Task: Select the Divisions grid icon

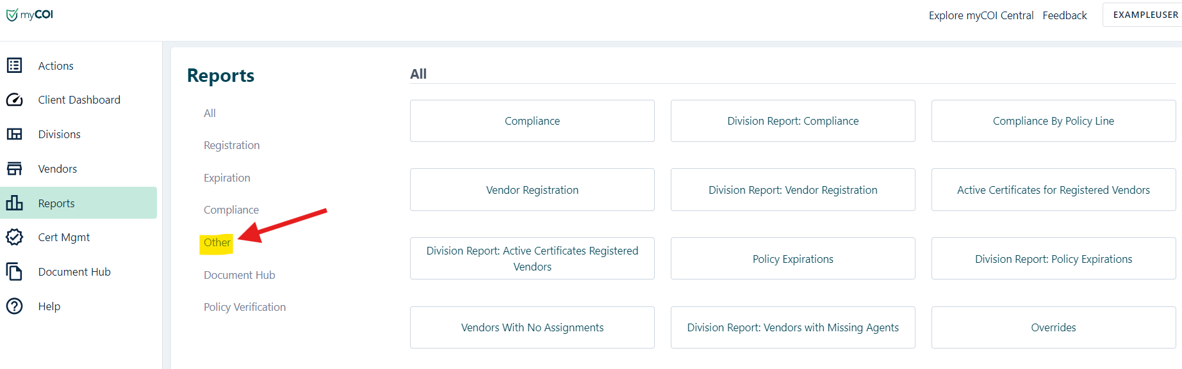Action: tap(14, 134)
